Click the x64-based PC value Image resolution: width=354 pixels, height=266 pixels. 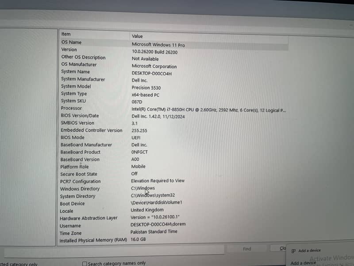click(x=146, y=95)
